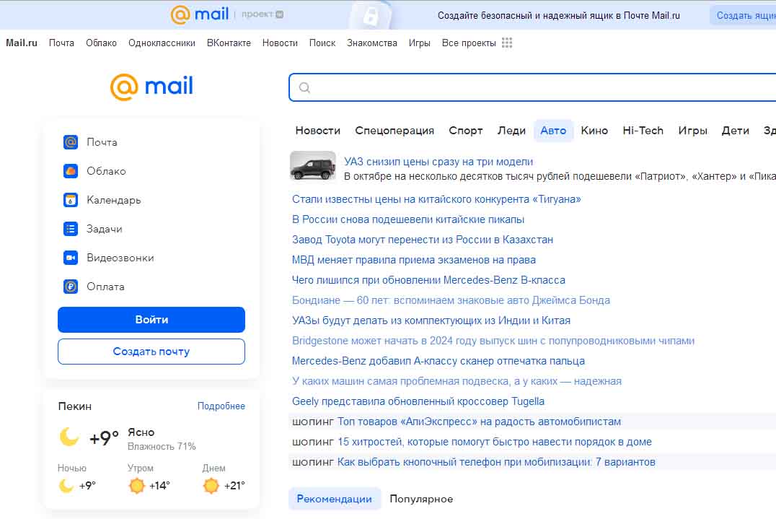
Task: Open the Задачи tasks list icon
Action: pyautogui.click(x=71, y=229)
